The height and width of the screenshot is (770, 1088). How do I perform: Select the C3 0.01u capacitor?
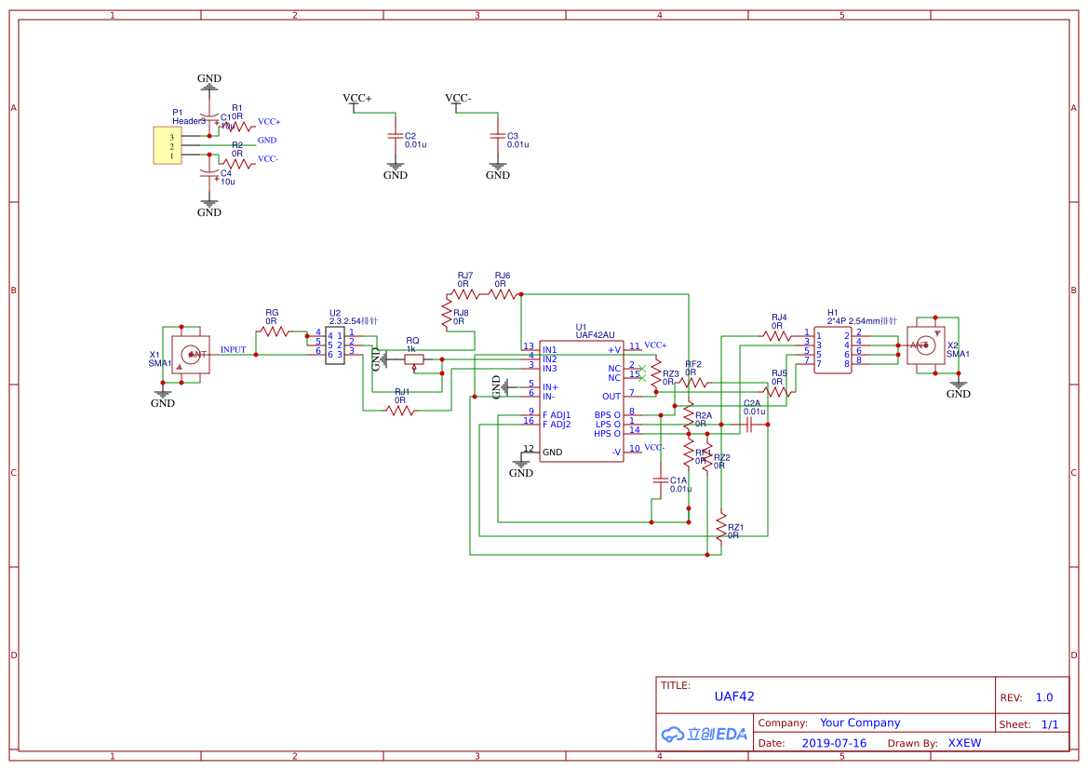(498, 137)
